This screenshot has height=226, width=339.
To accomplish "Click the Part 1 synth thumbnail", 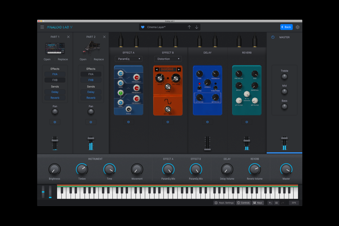I will pyautogui.click(x=55, y=48).
